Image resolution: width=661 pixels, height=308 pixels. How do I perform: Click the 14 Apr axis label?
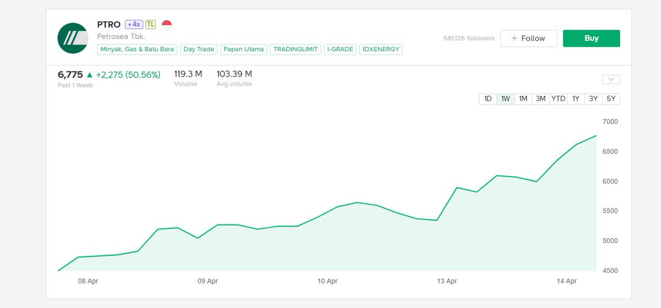pos(567,281)
